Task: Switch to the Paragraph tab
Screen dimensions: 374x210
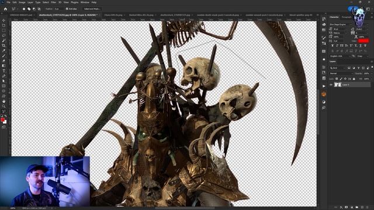Action: pyautogui.click(x=347, y=17)
